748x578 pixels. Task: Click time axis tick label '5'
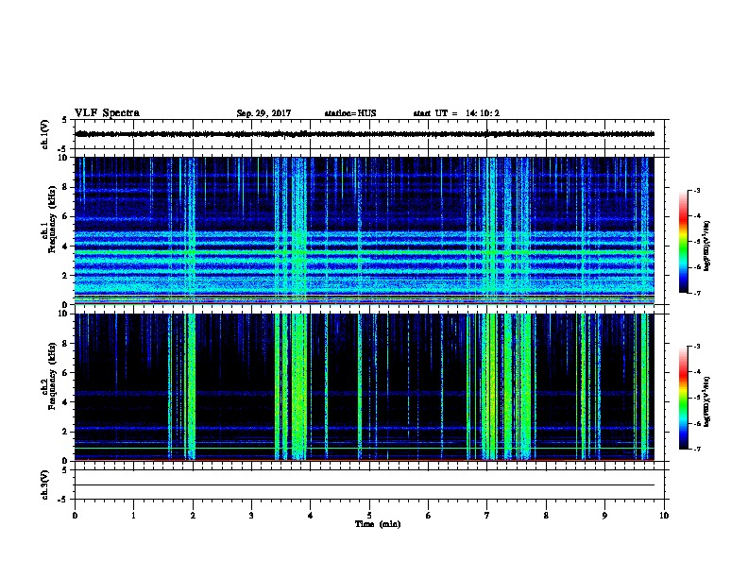369,516
